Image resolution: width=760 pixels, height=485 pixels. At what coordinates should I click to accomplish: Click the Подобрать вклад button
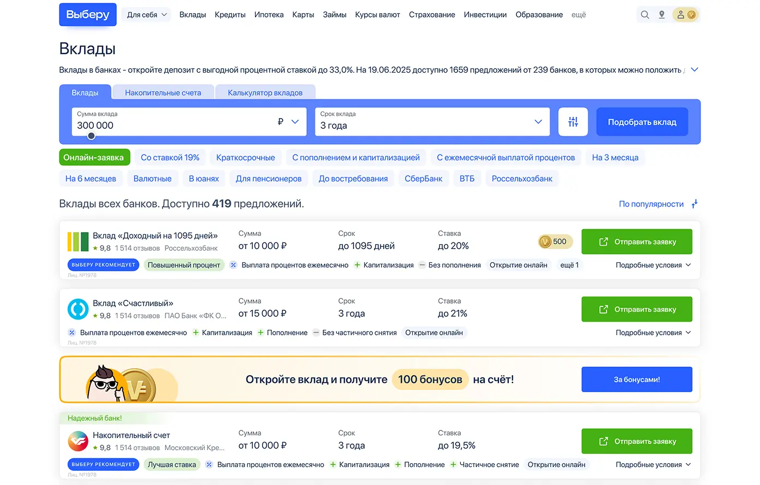pyautogui.click(x=642, y=122)
